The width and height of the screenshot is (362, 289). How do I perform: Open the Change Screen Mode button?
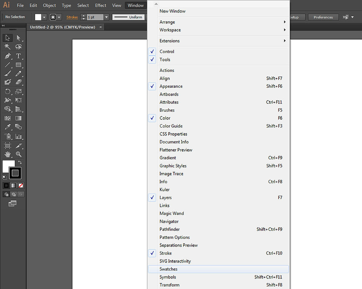pyautogui.click(x=12, y=203)
